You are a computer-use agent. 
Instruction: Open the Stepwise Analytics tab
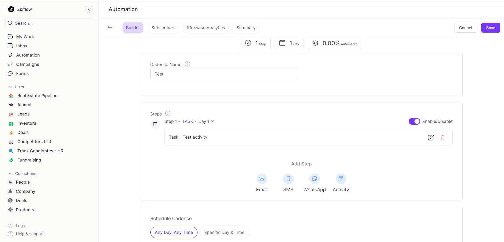coord(206,28)
